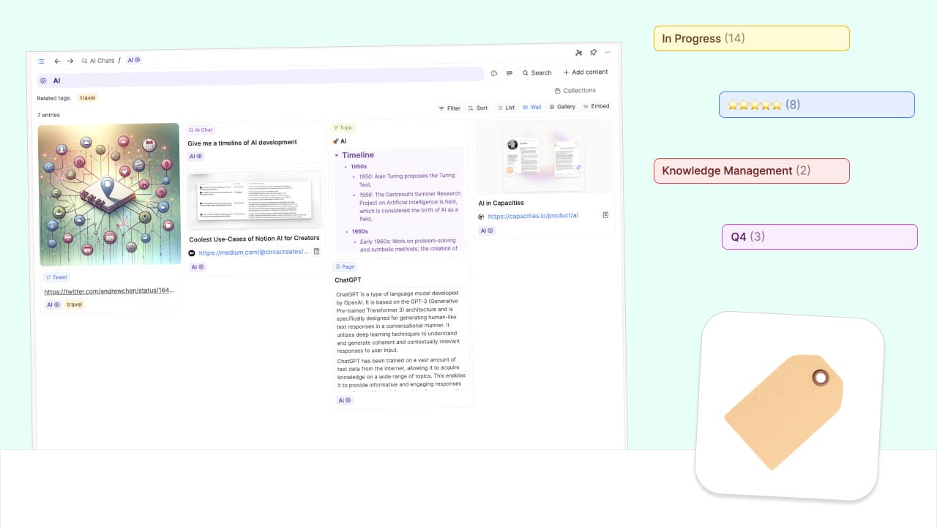Screen dimensions: 937x527
Task: Switch to Gallery view
Action: (x=562, y=107)
